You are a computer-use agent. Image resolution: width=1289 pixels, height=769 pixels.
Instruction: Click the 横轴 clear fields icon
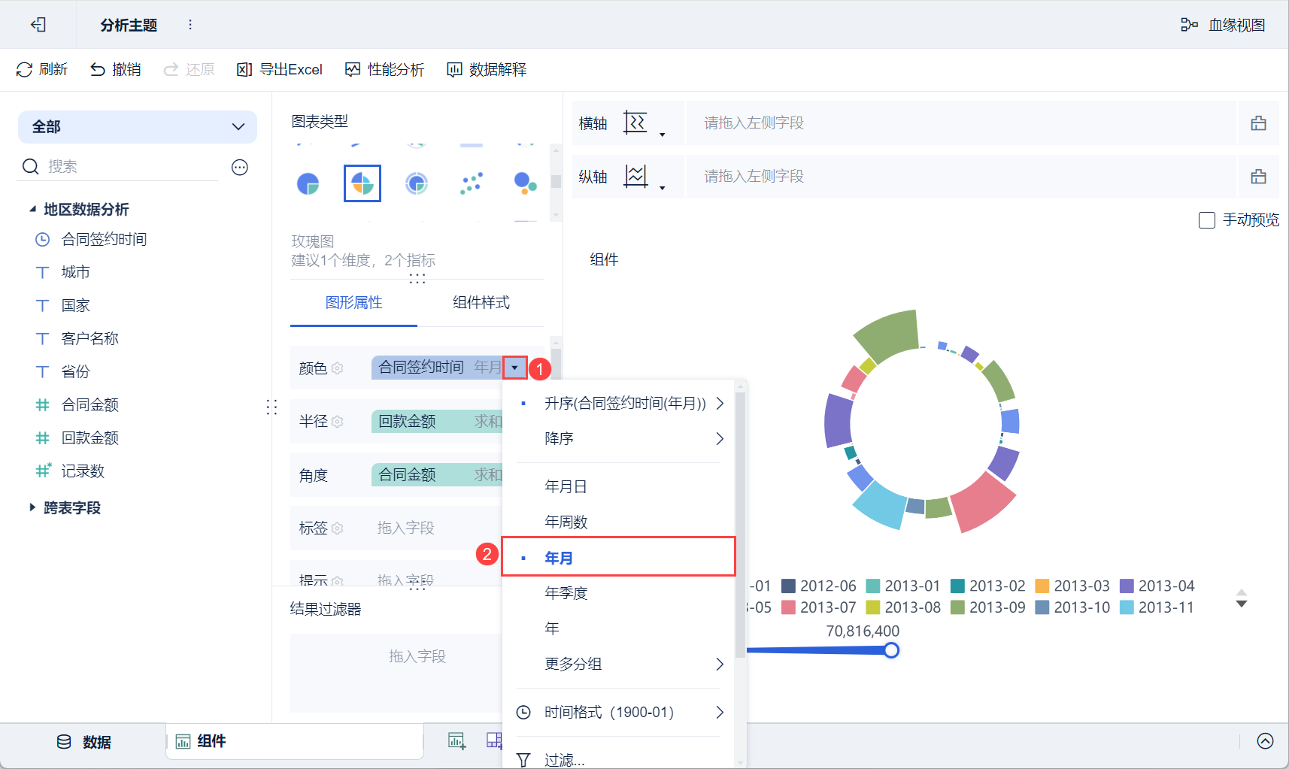(1258, 123)
